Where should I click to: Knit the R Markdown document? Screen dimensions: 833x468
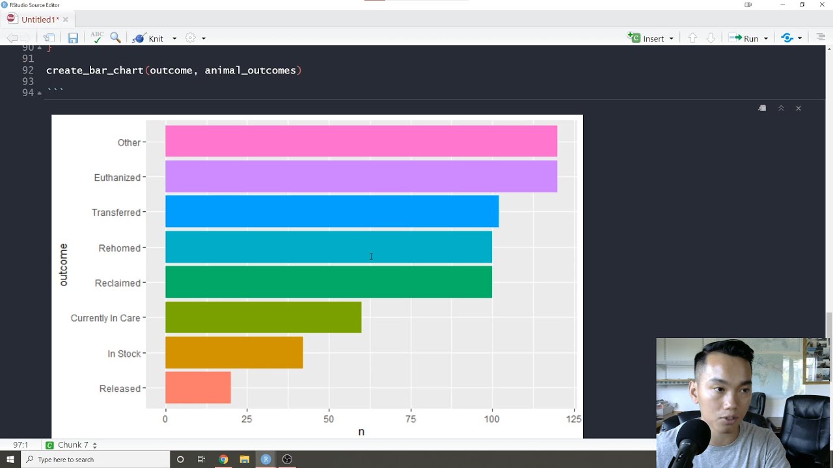tap(148, 38)
